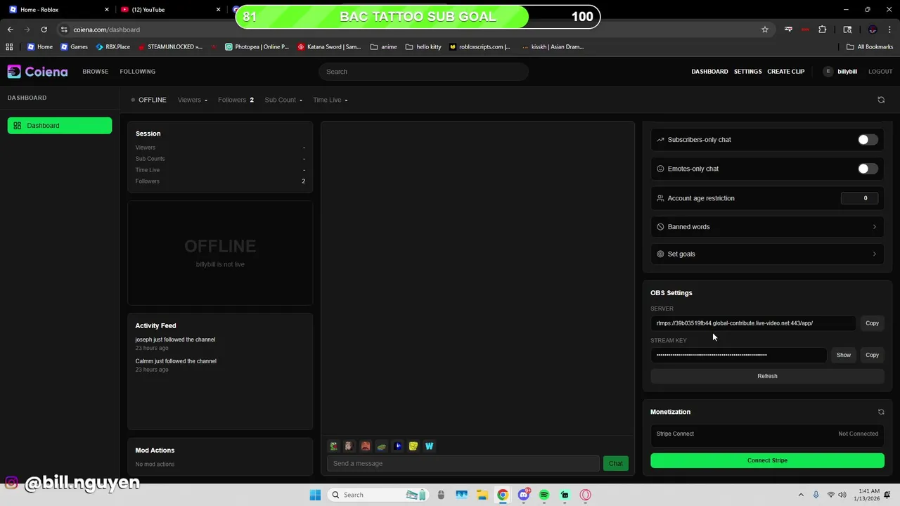Open Discord from the taskbar
Screen dimensions: 900x506
(x=523, y=495)
